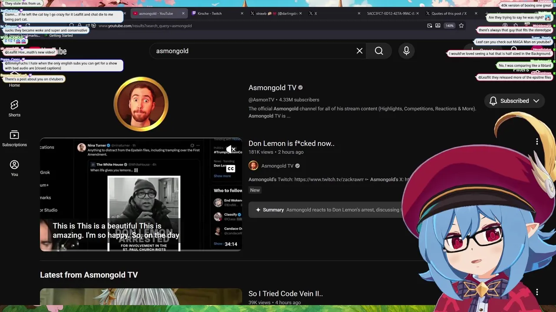
Task: Close the asmongold - YouTube tab
Action: tap(183, 13)
